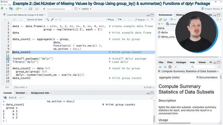The width and height of the screenshot is (223, 125).
Task: Open the R language selector dropdown
Action: click(x=160, y=24)
